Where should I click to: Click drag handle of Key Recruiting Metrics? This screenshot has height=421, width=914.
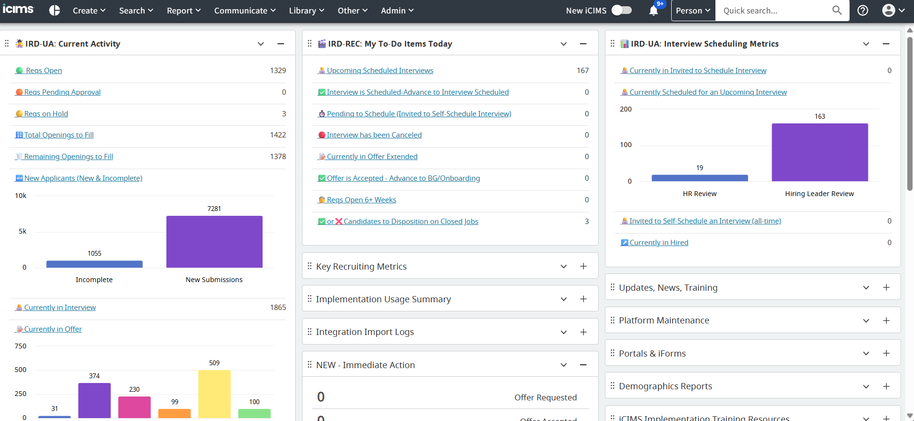coord(310,266)
